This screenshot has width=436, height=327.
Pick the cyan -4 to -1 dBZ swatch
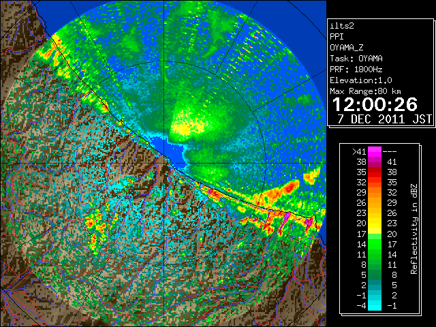click(x=375, y=305)
